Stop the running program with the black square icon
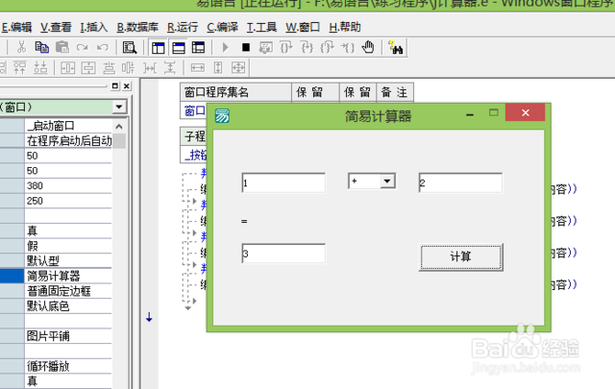Image resolution: width=615 pixels, height=389 pixels. point(246,47)
